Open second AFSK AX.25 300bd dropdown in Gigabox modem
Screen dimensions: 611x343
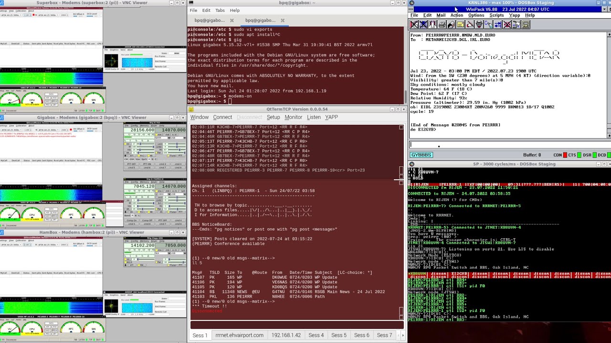(48, 130)
